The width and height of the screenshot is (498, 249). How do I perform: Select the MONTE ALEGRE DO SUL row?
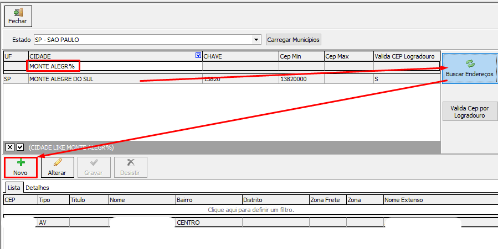tap(111, 79)
